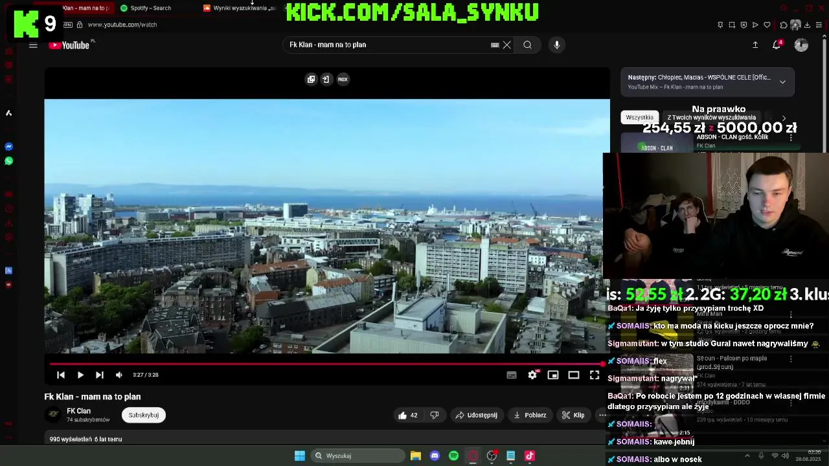Seek on the red video progress bar

(x=327, y=364)
